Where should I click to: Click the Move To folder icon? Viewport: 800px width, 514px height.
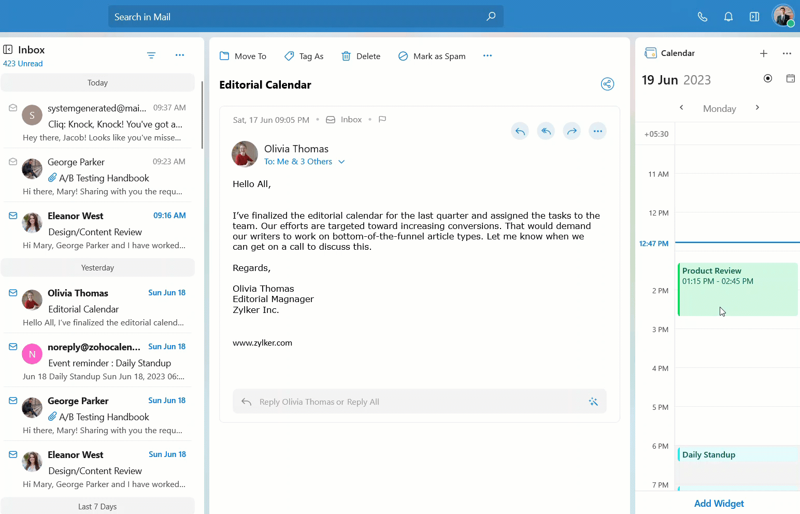[x=224, y=56]
